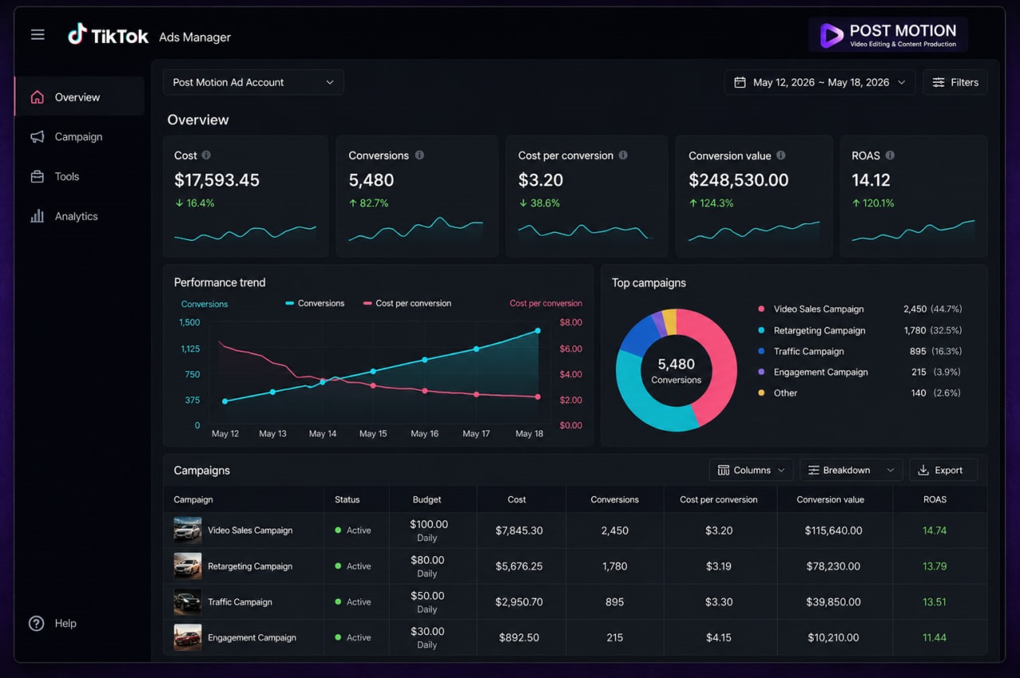
Task: Open the Traffic Campaign name link
Action: click(240, 602)
